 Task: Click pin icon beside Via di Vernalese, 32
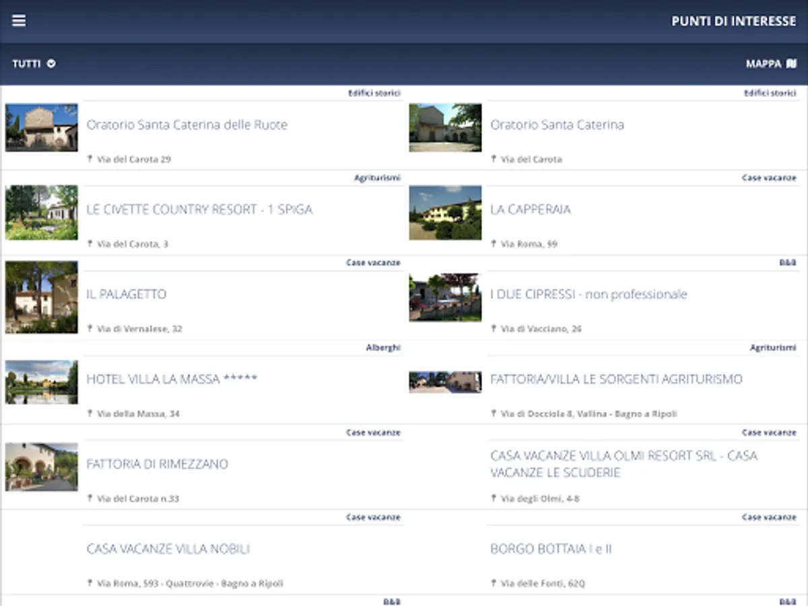pos(90,329)
